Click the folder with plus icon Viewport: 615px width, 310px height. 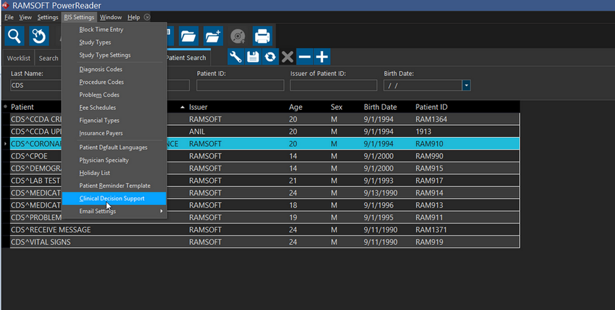click(213, 37)
